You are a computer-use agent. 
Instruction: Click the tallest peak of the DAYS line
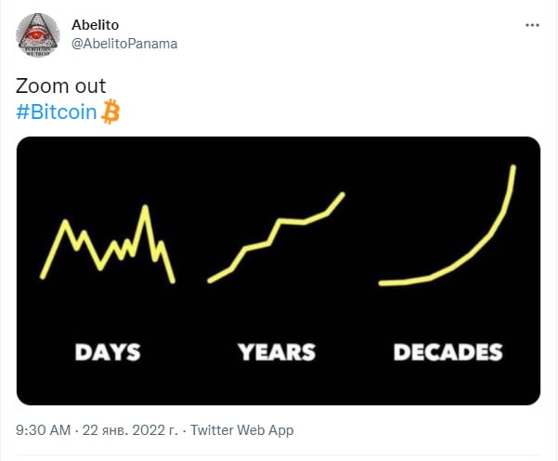tap(146, 207)
